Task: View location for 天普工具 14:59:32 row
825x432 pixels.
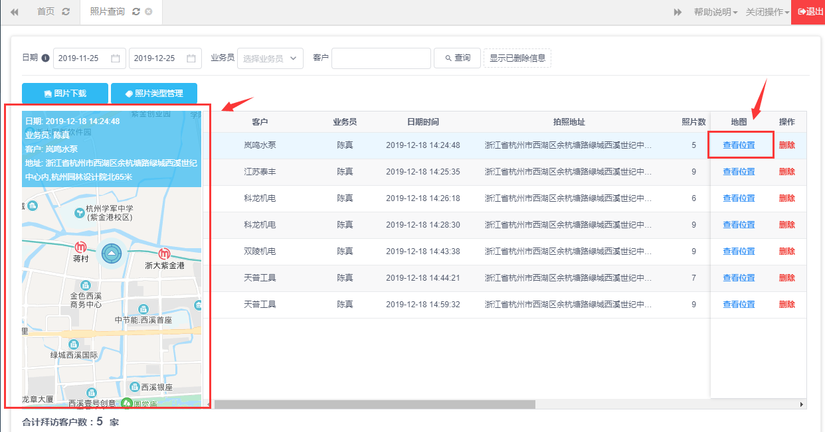Action: 739,304
